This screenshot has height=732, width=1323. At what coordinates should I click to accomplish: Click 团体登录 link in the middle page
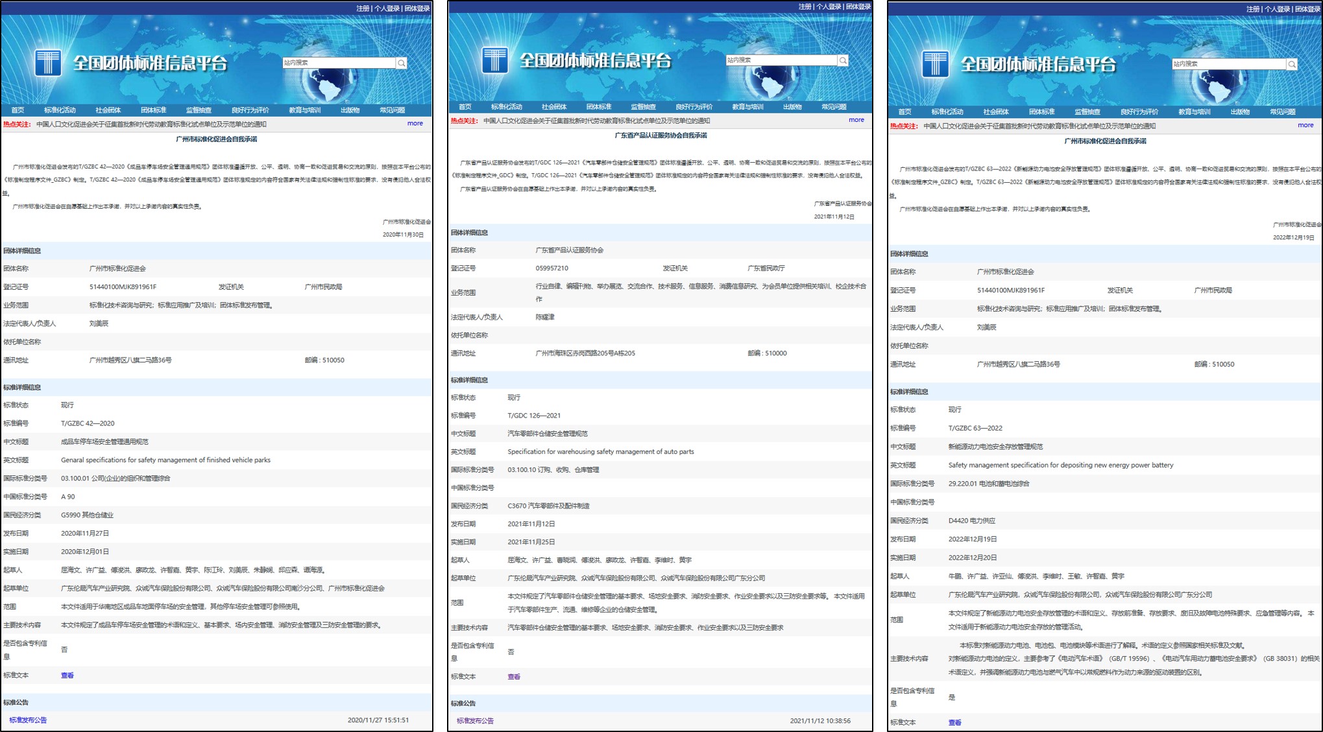pyautogui.click(x=858, y=6)
